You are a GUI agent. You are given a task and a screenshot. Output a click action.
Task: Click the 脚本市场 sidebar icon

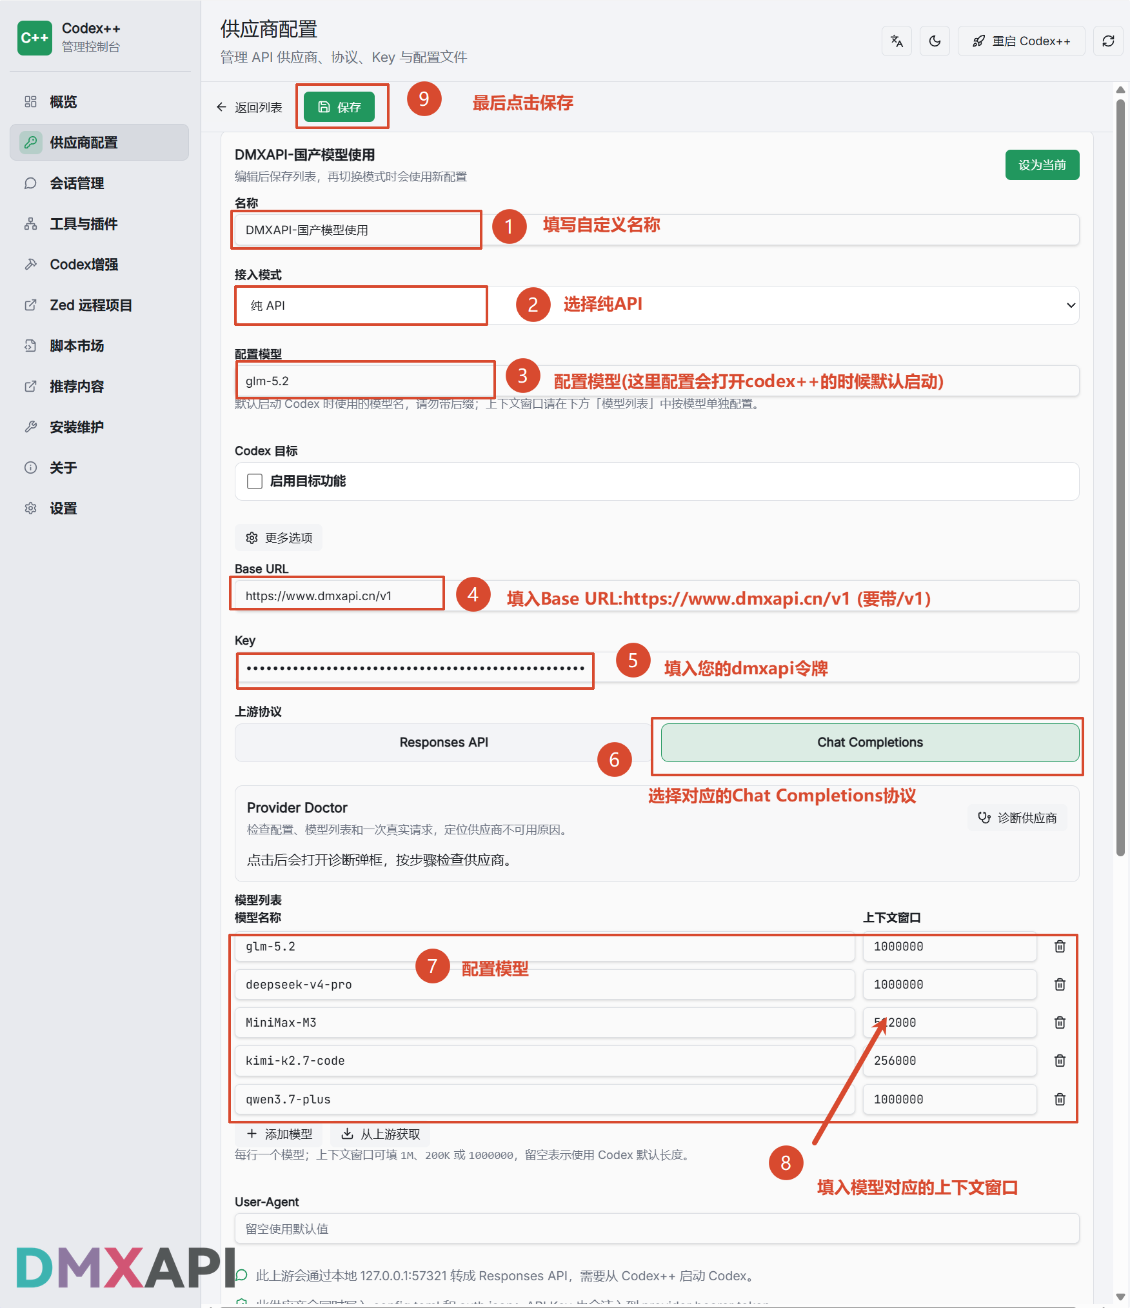click(30, 346)
